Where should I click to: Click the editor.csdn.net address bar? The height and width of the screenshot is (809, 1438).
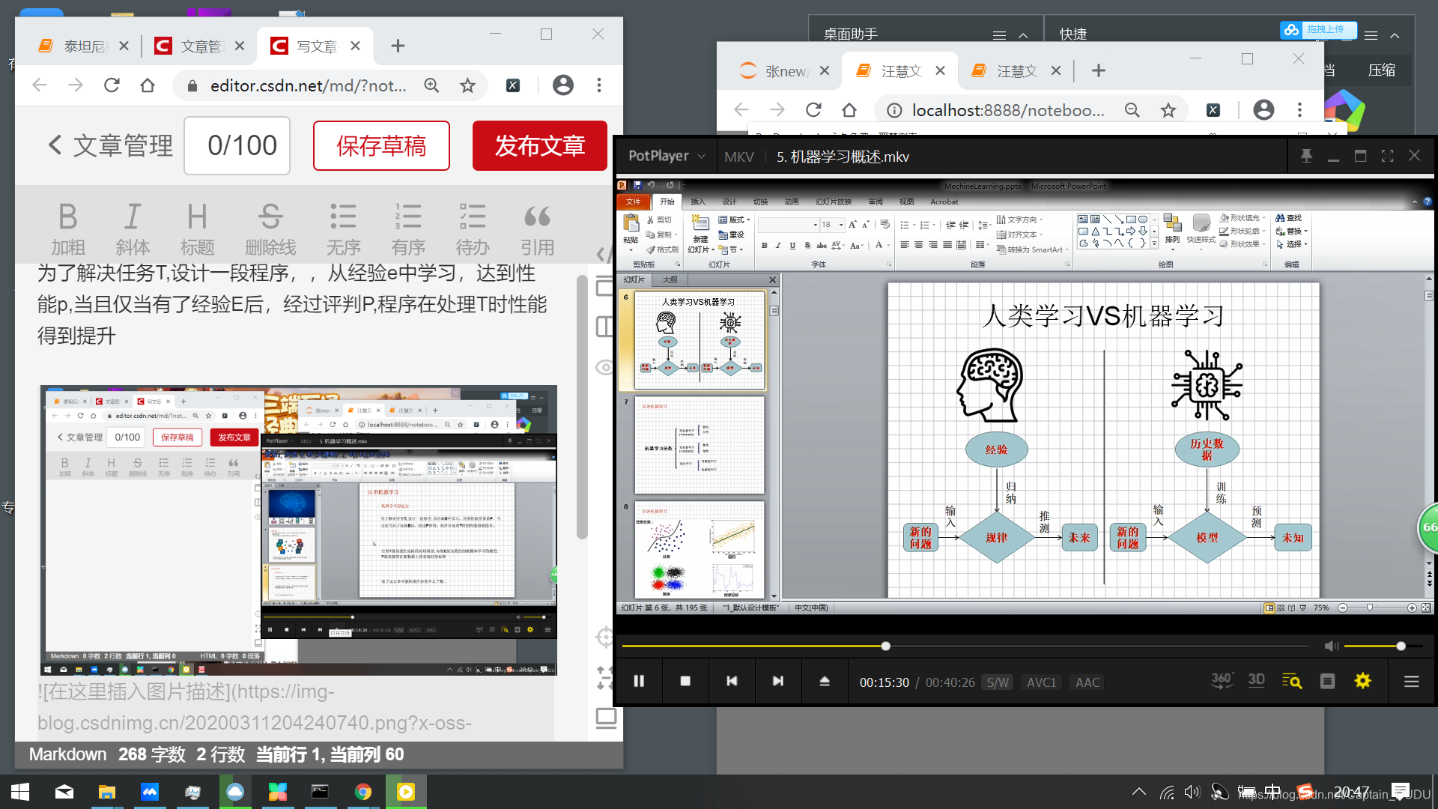click(x=307, y=85)
